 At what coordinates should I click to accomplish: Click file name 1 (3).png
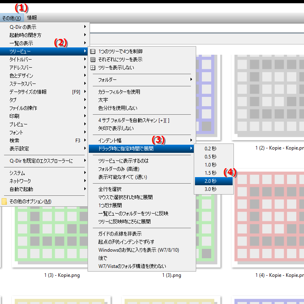click(171, 275)
